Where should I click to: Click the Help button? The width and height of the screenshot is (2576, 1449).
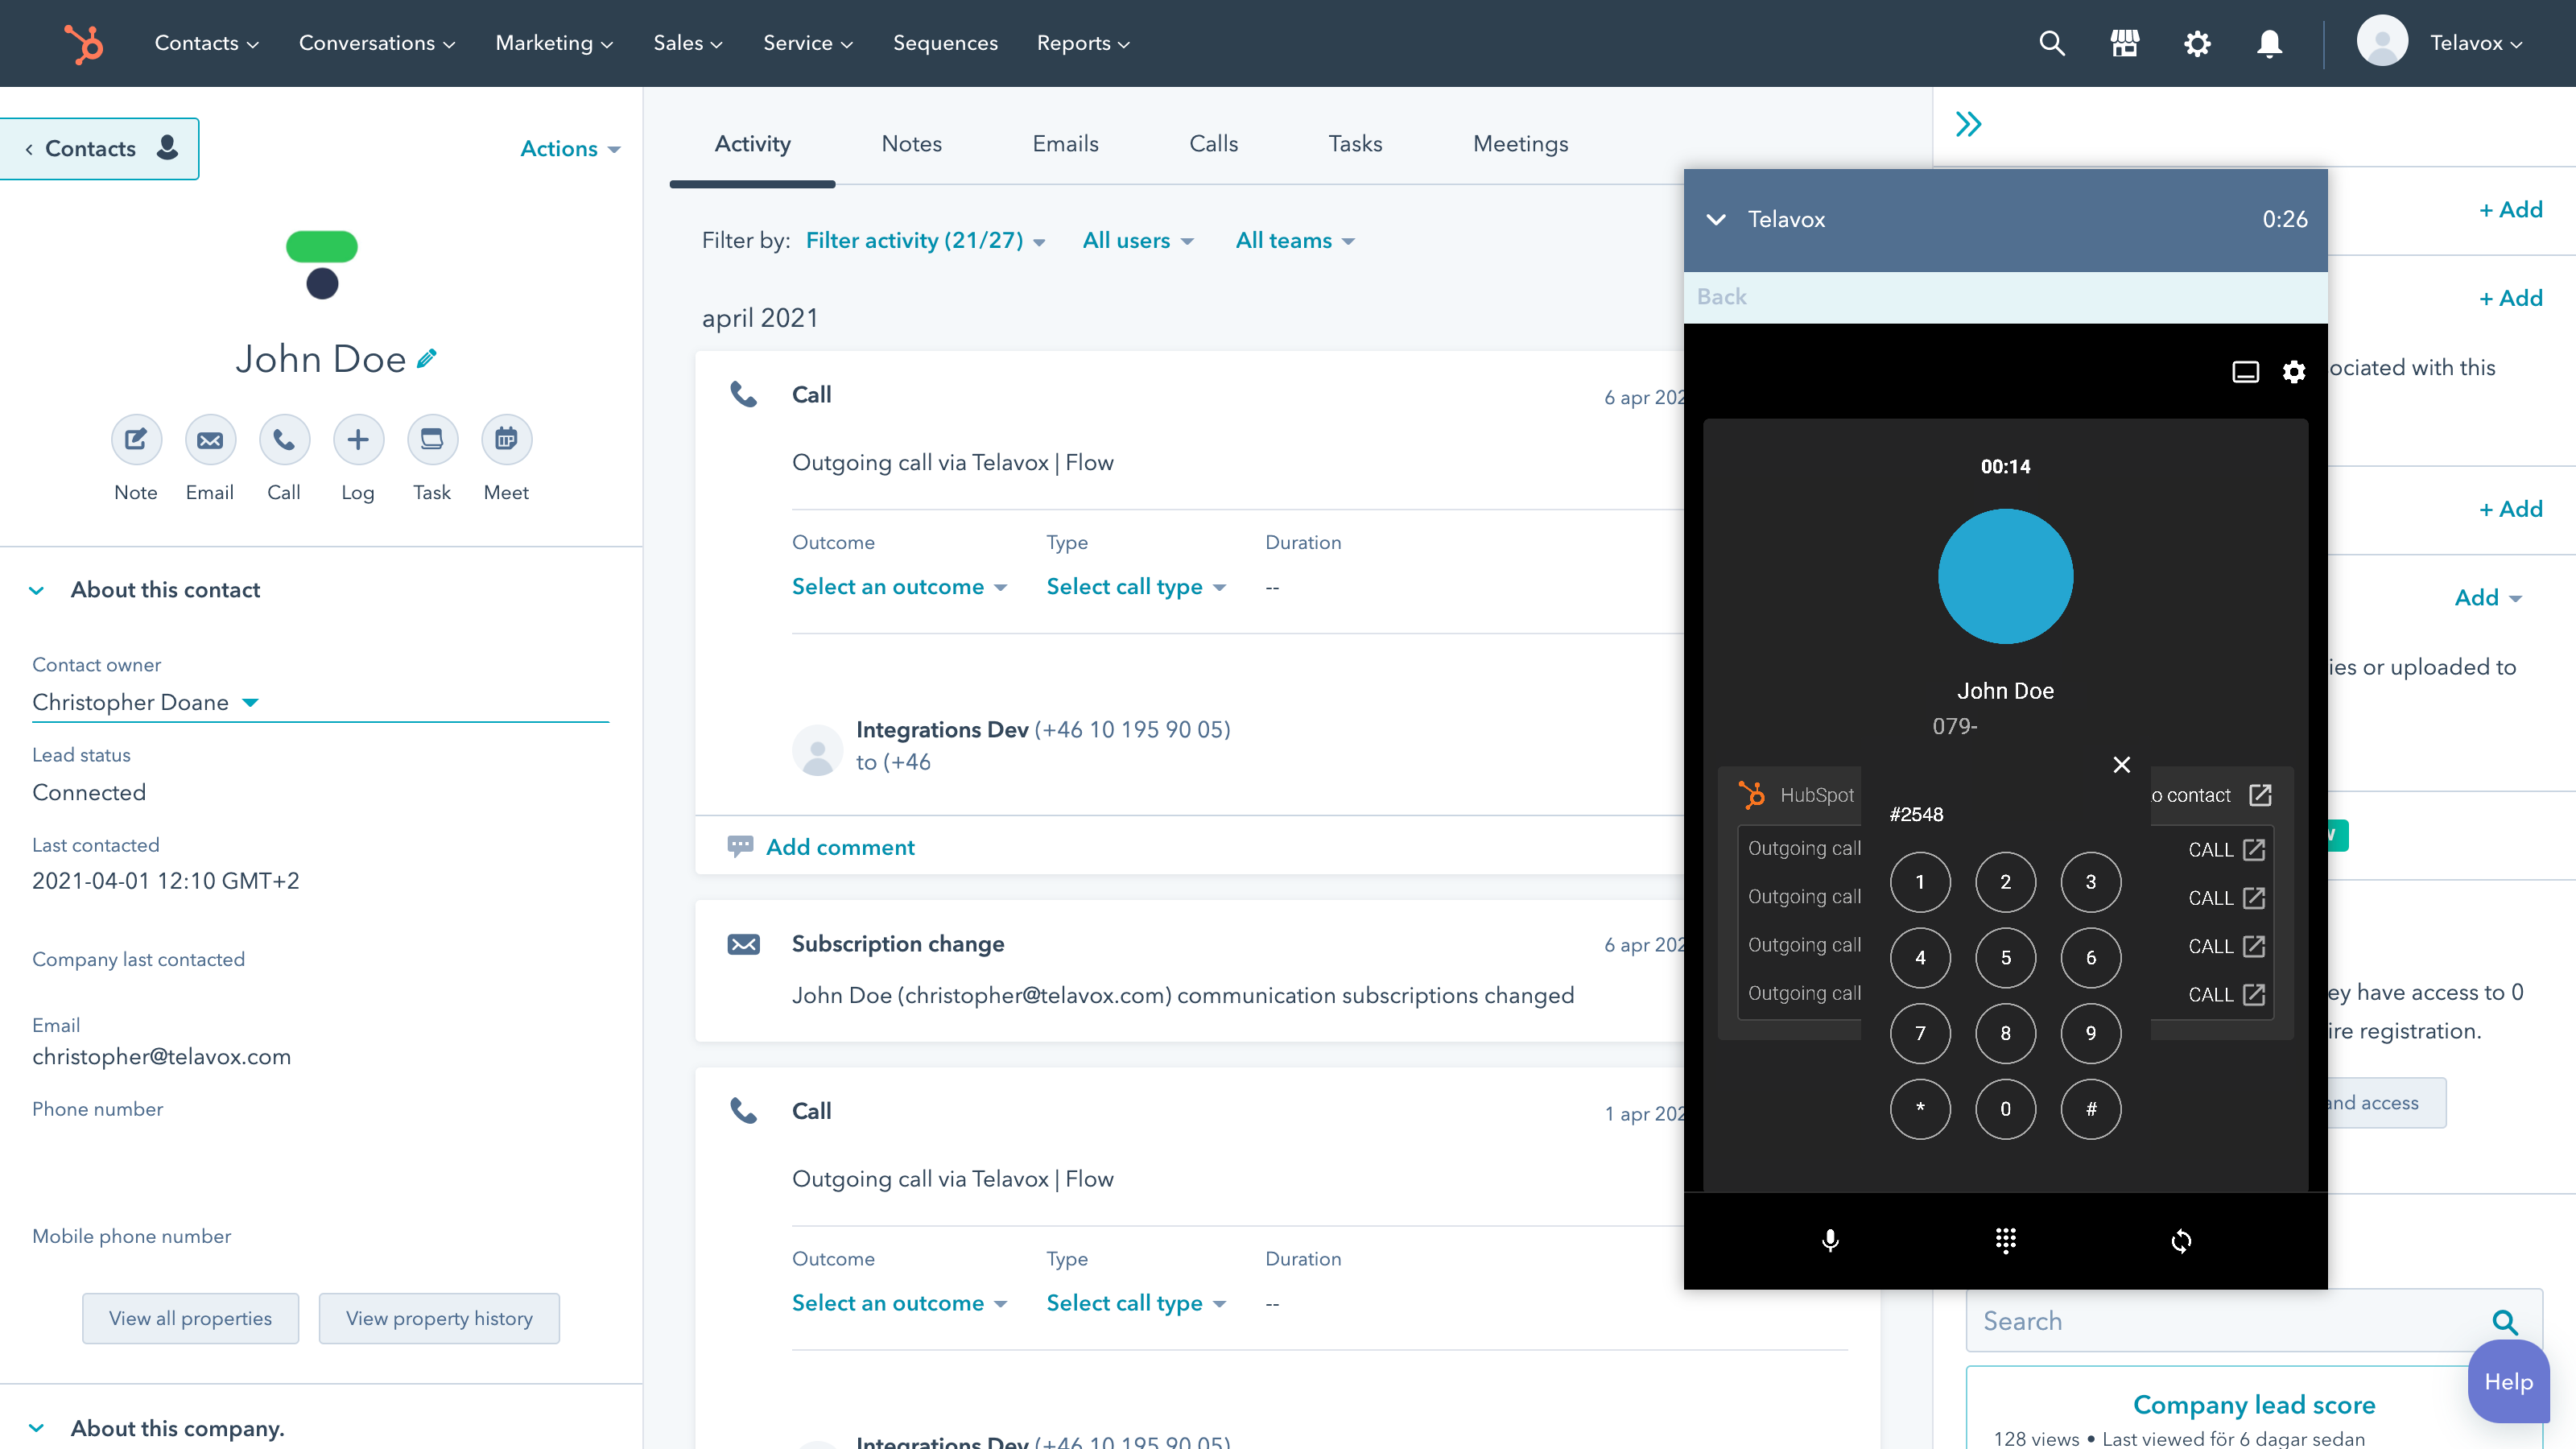click(2508, 1383)
